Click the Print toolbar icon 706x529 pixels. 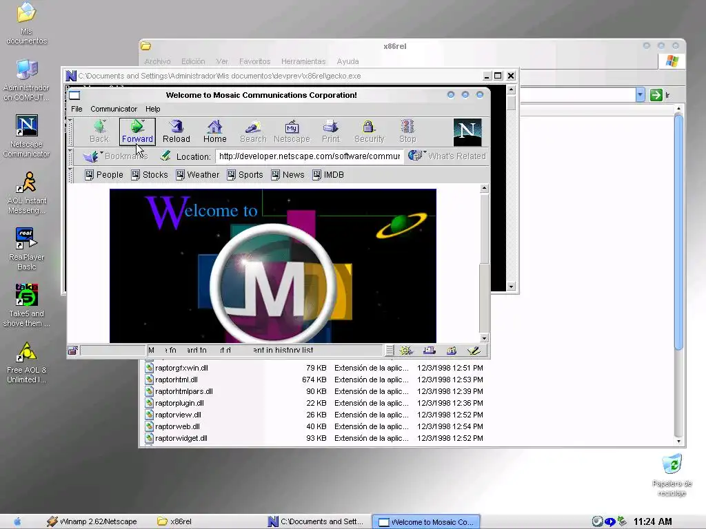330,132
